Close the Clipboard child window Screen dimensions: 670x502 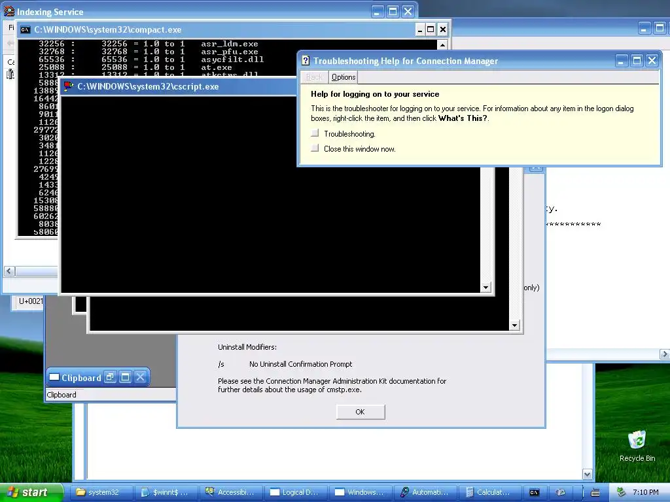point(140,377)
